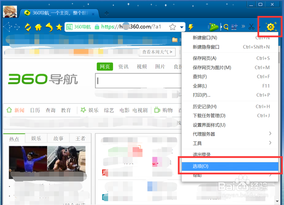284x205 pixels.
Task: Open the 日历 navigation link
Action: [x=35, y=110]
